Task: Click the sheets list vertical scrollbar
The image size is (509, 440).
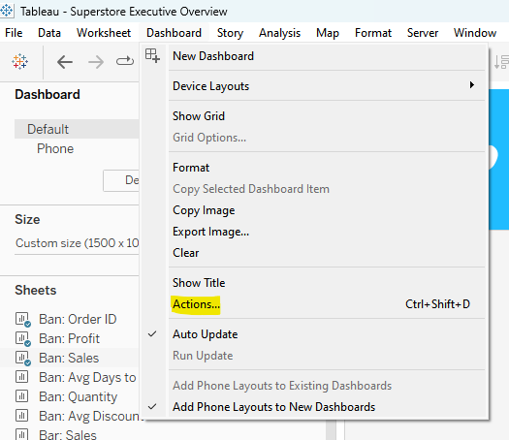Action: 331,430
